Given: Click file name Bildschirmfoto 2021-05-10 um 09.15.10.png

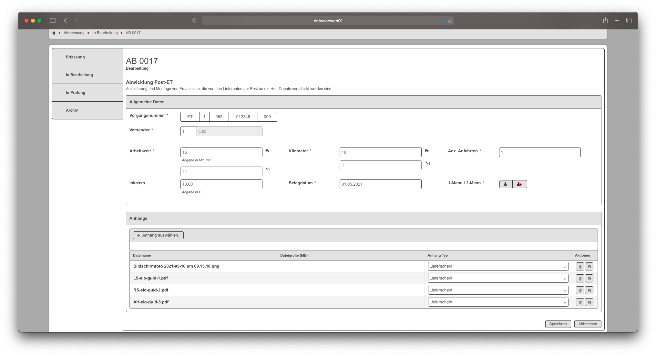Looking at the screenshot, I should (176, 266).
